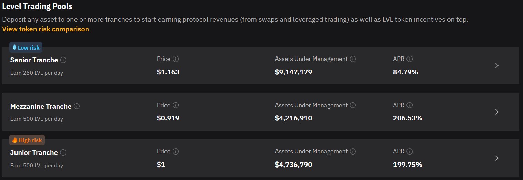The width and height of the screenshot is (523, 180).
Task: Click APR info icon in Junior Tranche row
Action: [x=410, y=151]
